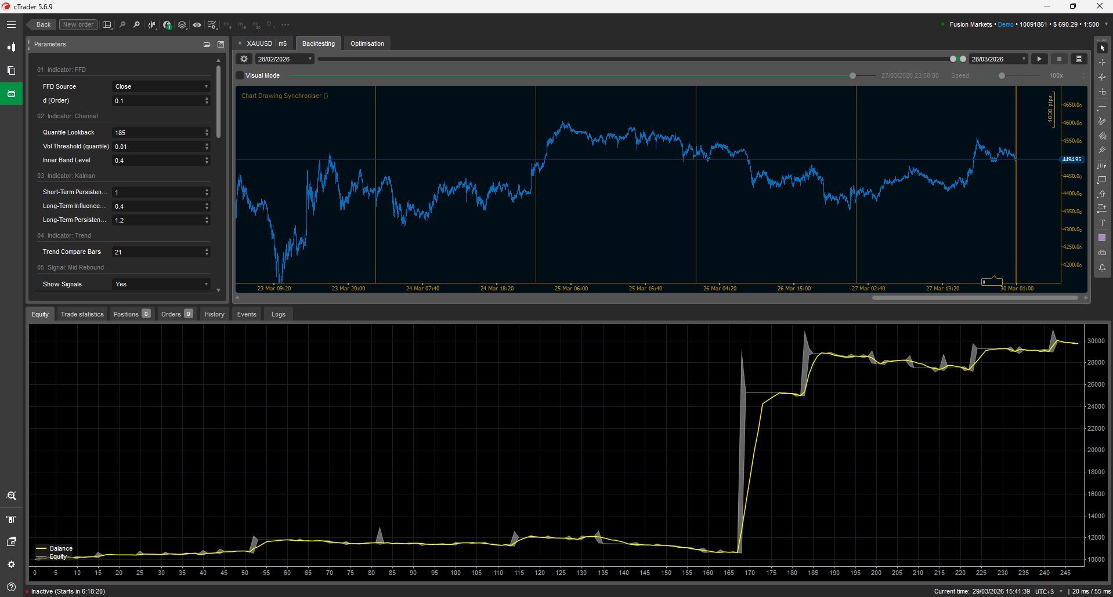Open chart settings icon in toolbar
The image size is (1113, 597).
[x=212, y=24]
